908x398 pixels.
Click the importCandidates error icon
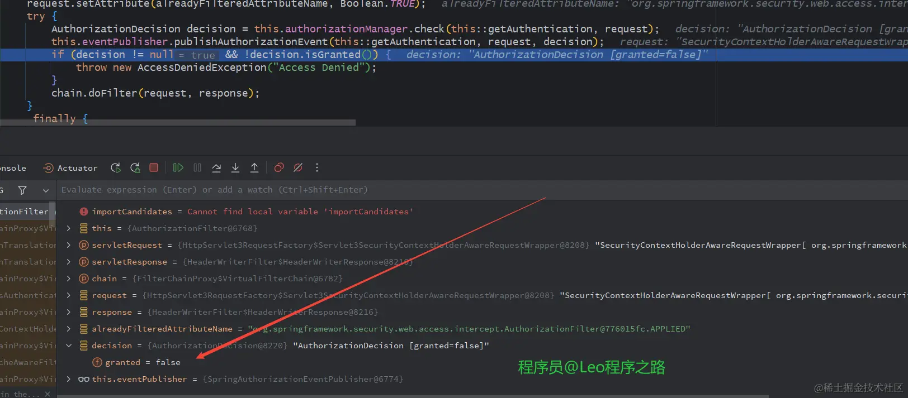(x=84, y=212)
